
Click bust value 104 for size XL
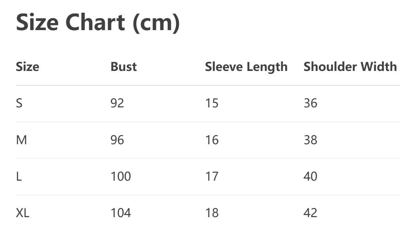(x=121, y=213)
